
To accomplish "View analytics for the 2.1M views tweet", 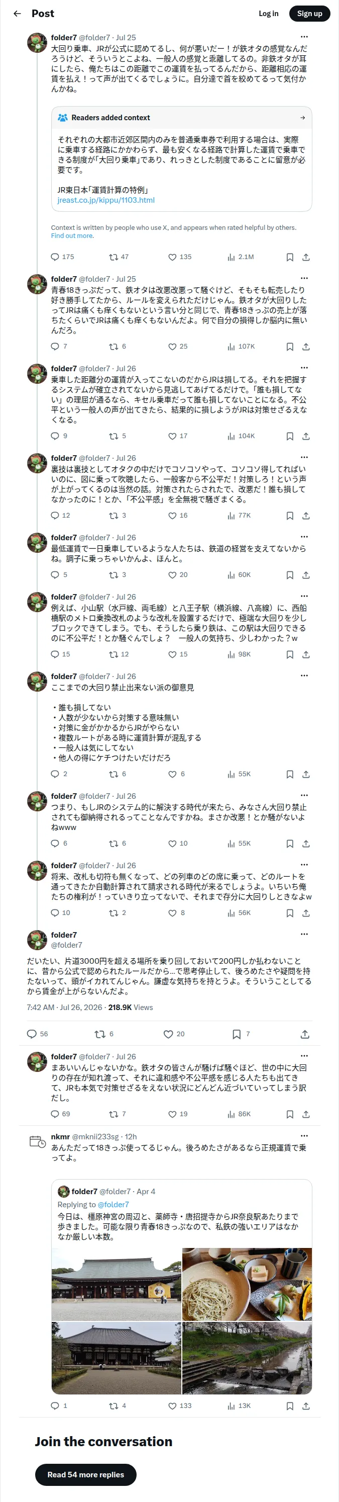I will [240, 257].
